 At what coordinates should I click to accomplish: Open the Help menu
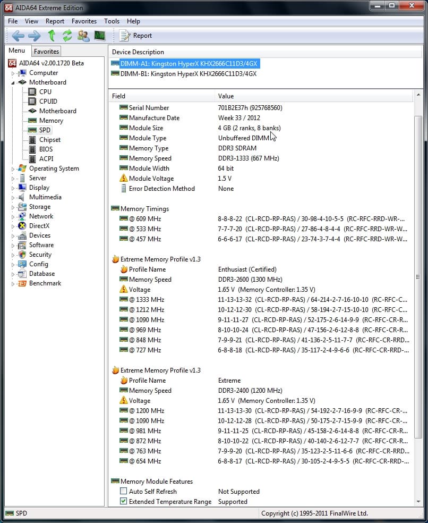coord(133,21)
